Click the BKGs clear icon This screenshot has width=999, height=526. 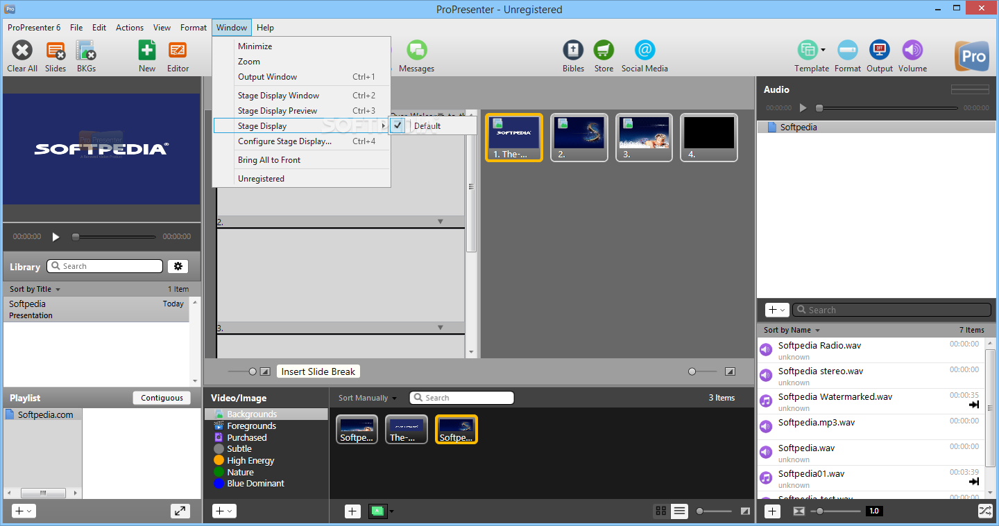click(86, 51)
